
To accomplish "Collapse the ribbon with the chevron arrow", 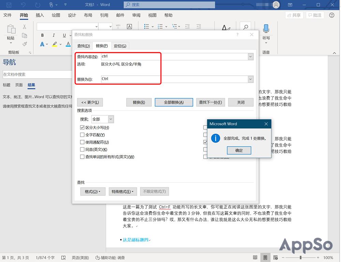I will point(334,53).
